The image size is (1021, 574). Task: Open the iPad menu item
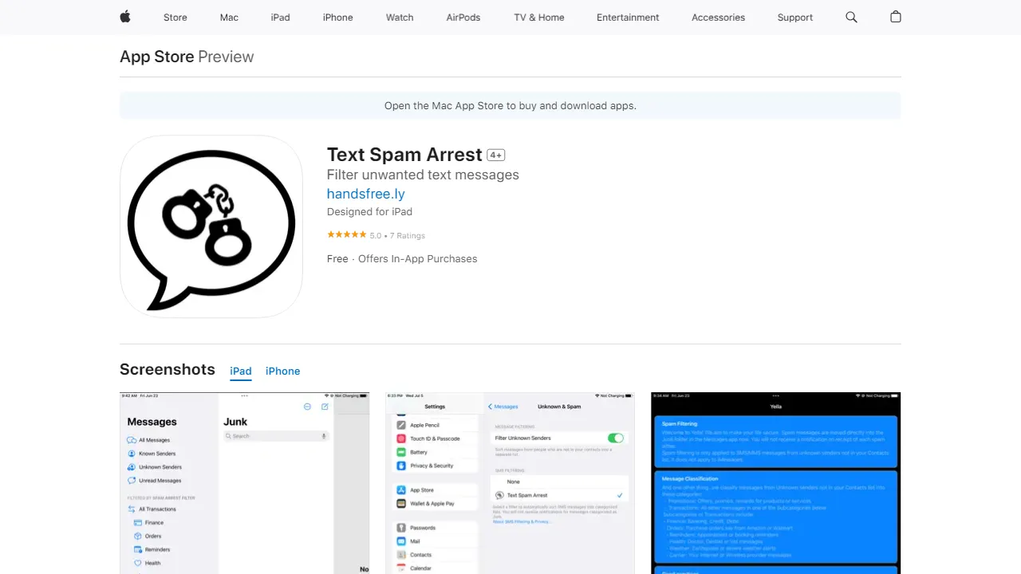click(x=281, y=18)
